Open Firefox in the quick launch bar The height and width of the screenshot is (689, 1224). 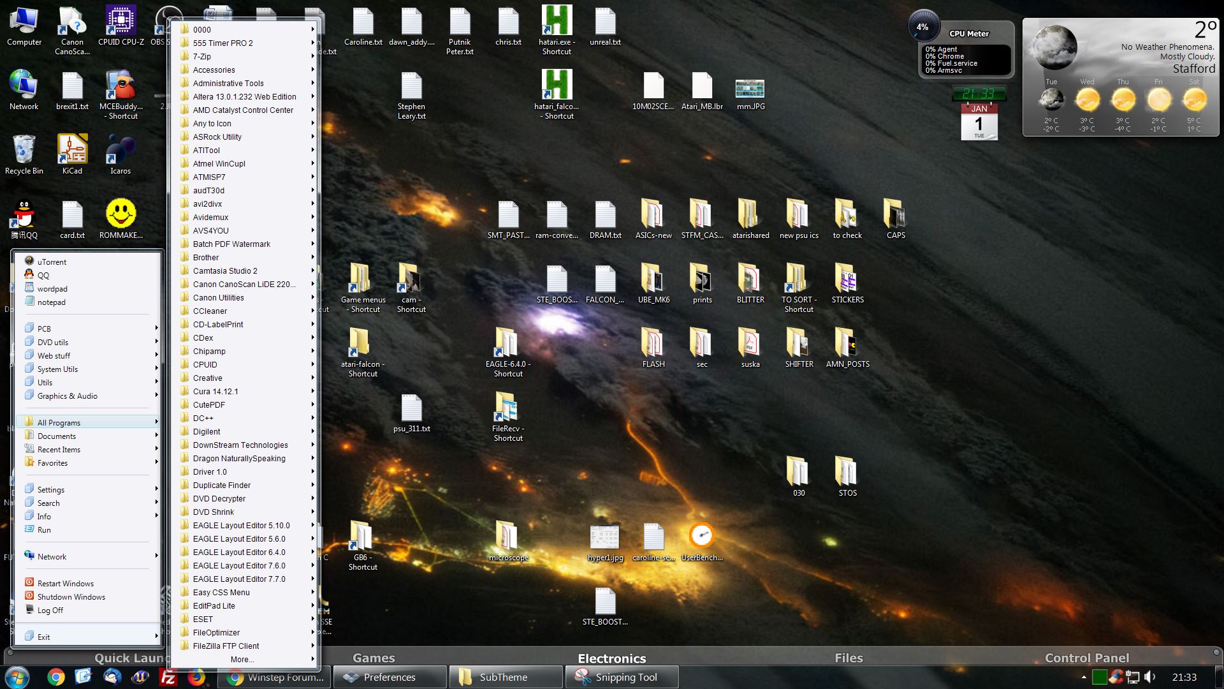point(196,678)
